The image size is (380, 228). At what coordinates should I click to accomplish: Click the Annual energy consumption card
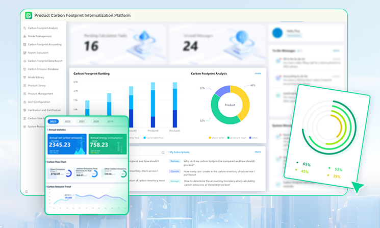[x=108, y=144]
